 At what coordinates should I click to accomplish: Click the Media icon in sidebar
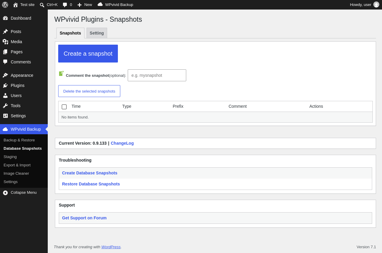[5, 42]
